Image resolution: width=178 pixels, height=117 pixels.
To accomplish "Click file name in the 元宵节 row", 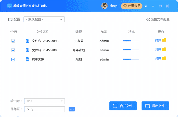I will [x=45, y=41].
